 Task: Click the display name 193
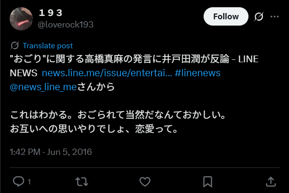(x=51, y=13)
